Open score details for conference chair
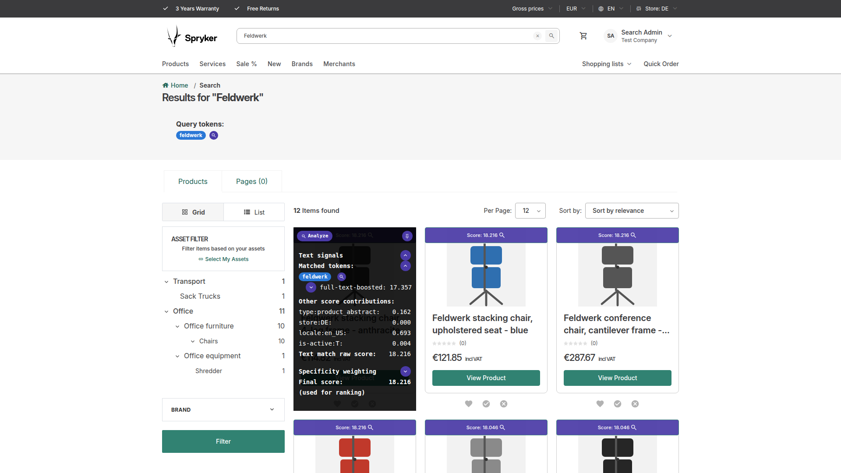The height and width of the screenshot is (473, 841). 618,235
